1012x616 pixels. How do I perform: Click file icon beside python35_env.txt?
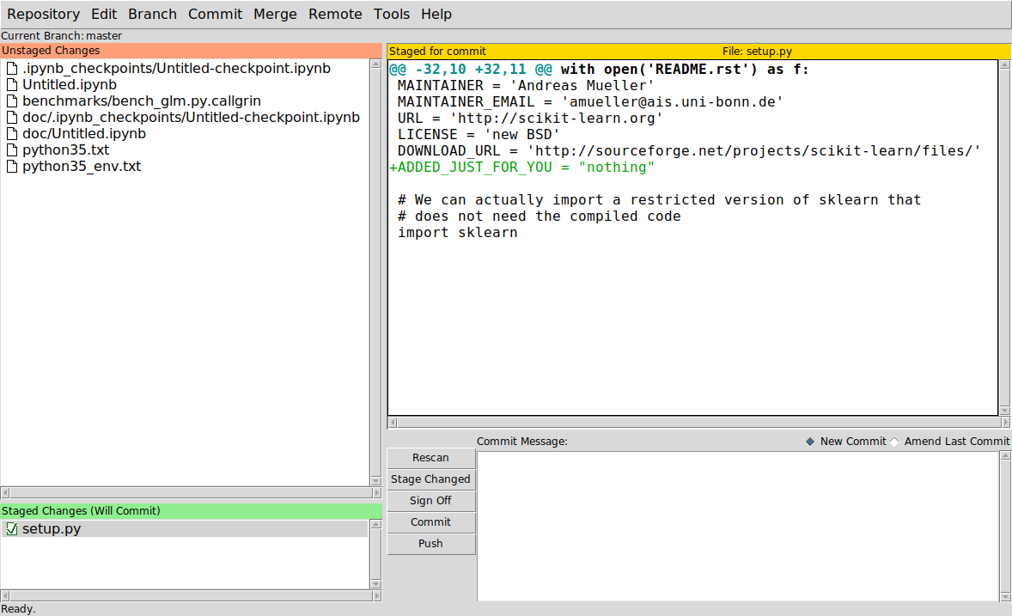click(x=12, y=167)
